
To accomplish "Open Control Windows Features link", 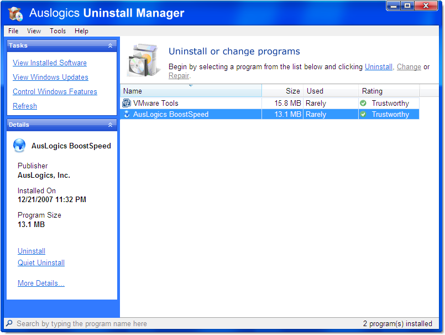I will coord(55,91).
